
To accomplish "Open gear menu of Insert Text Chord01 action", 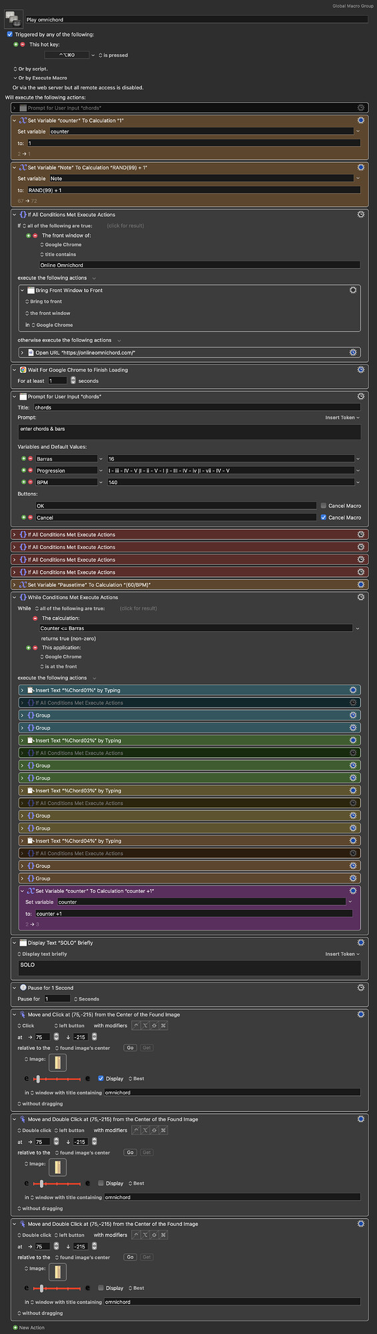I will tap(353, 690).
